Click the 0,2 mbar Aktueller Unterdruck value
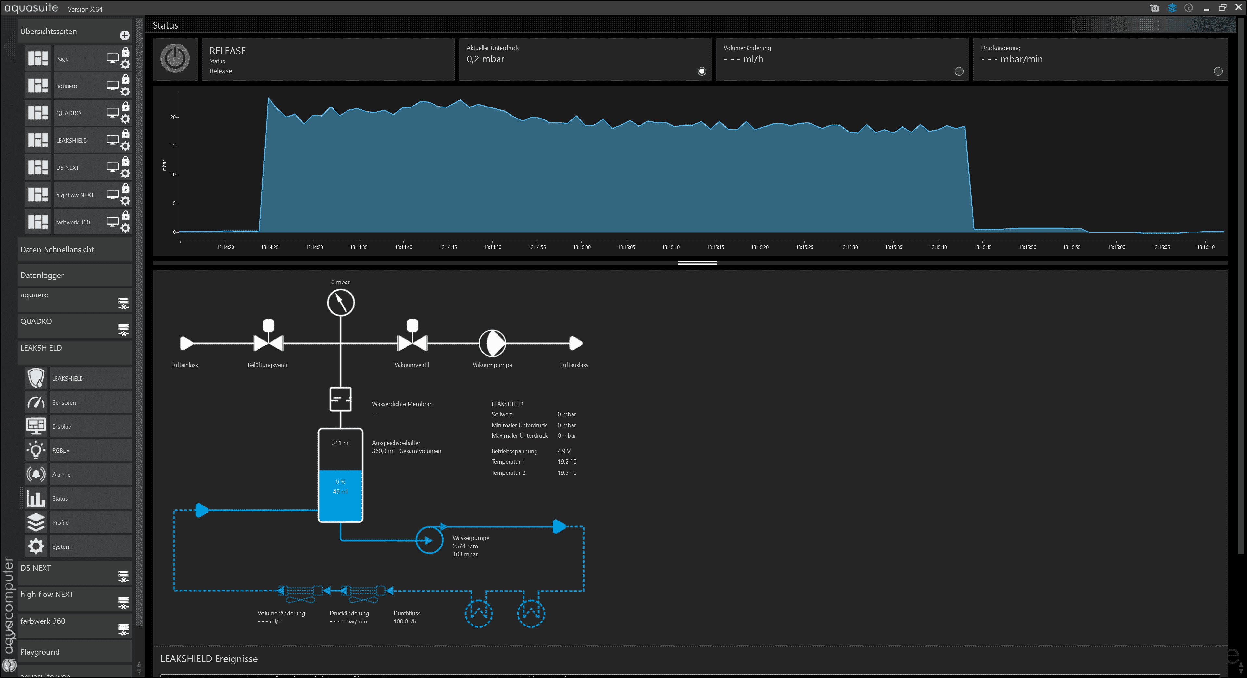Image resolution: width=1247 pixels, height=678 pixels. pos(485,59)
